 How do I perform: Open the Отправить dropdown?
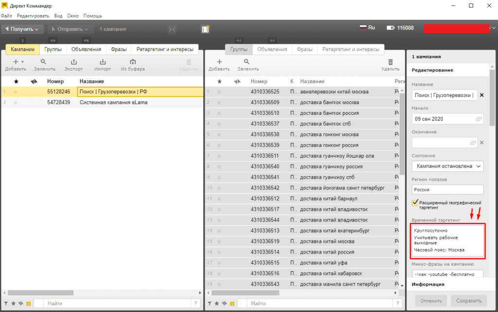(x=70, y=29)
